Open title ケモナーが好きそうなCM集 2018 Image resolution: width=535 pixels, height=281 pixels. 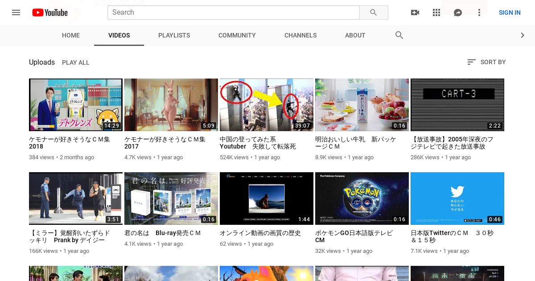point(70,143)
